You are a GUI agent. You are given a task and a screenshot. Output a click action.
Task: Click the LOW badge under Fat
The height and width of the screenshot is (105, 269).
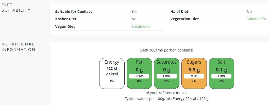pyautogui.click(x=139, y=76)
